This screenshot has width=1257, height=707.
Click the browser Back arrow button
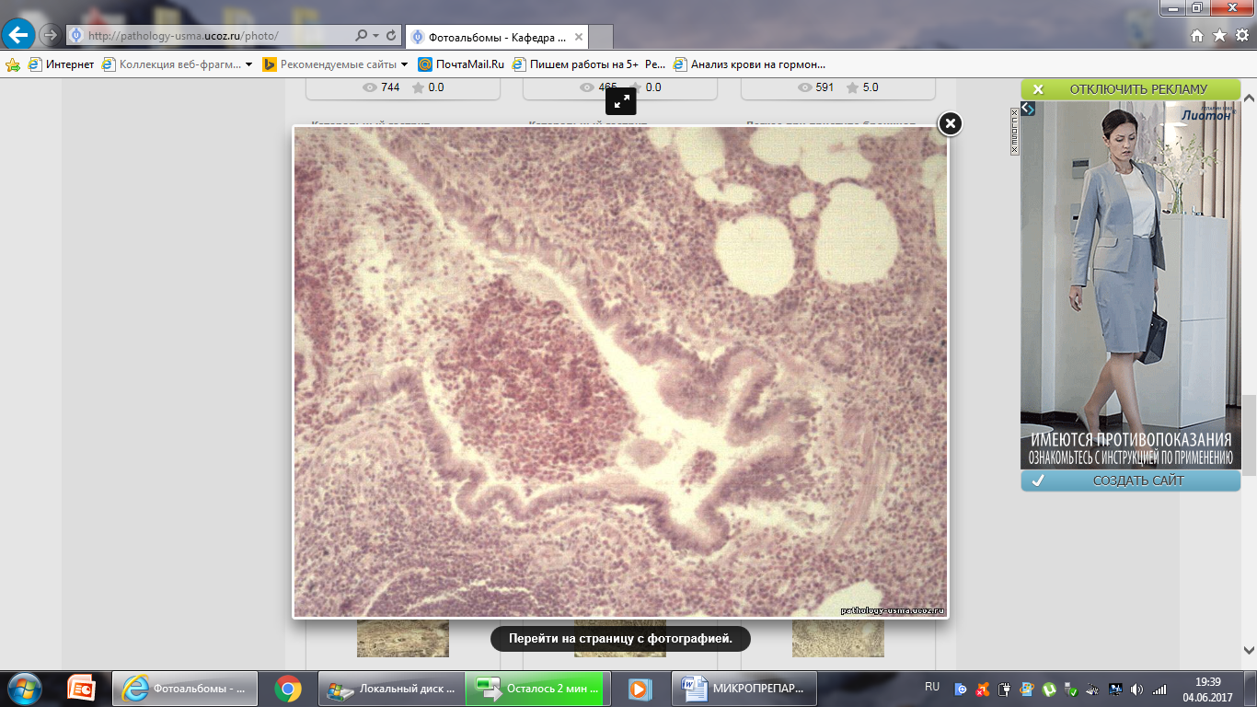pos(19,35)
